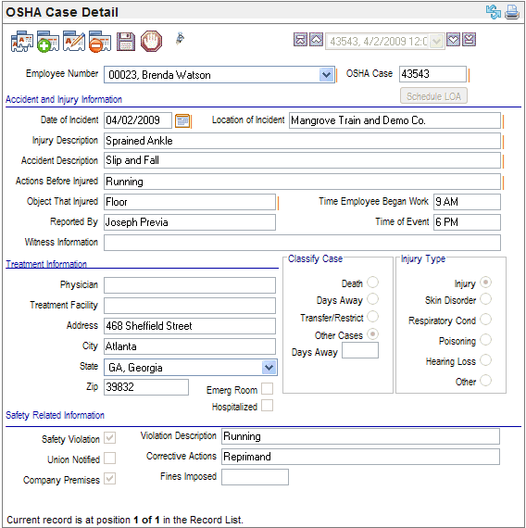526x528 pixels.
Task: Toggle the Union Notified checkbox
Action: 110,459
